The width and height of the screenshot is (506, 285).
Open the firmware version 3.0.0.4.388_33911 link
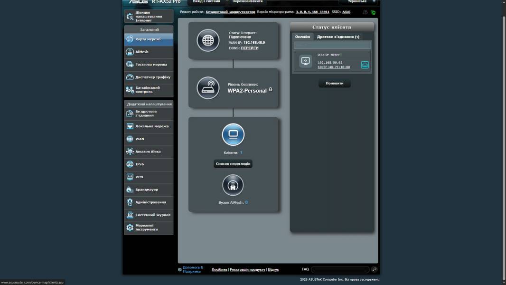(312, 12)
